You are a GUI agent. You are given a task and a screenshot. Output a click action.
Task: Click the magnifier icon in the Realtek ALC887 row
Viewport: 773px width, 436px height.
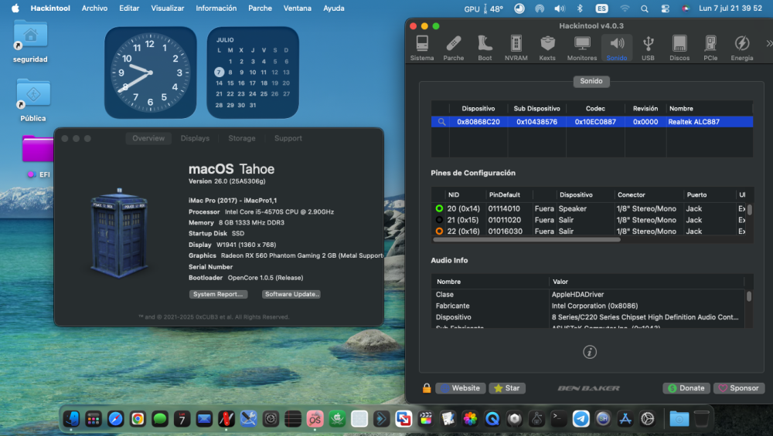pos(441,122)
